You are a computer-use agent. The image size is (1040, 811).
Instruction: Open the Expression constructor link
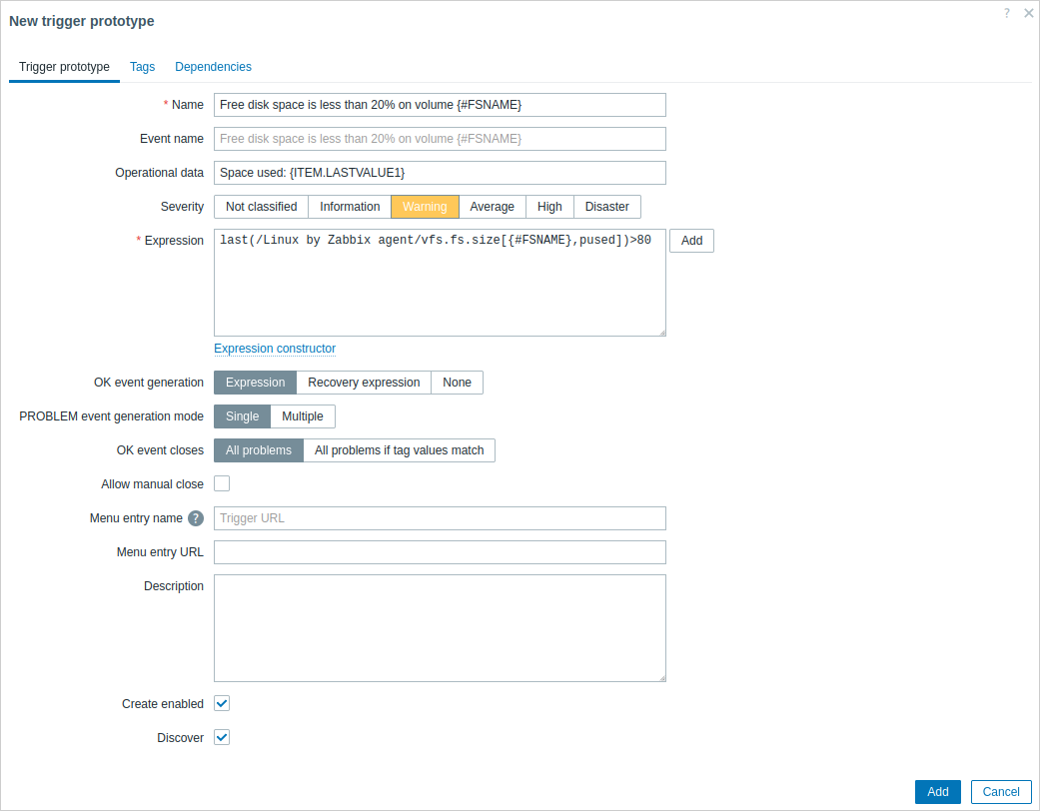(275, 349)
